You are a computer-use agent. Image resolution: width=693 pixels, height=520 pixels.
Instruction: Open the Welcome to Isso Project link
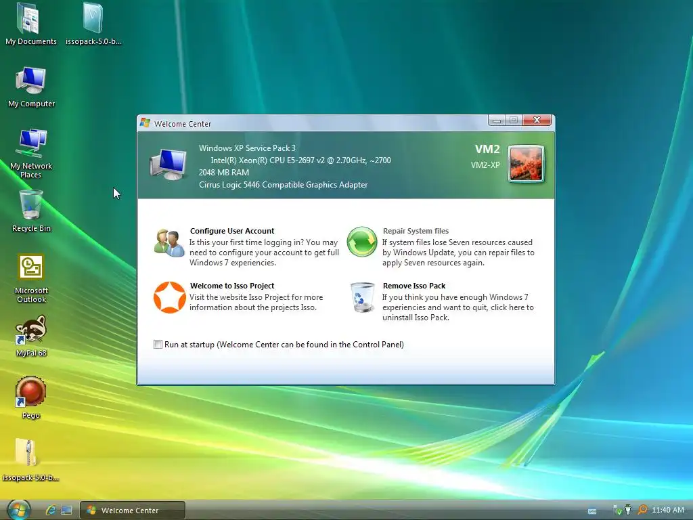point(232,286)
